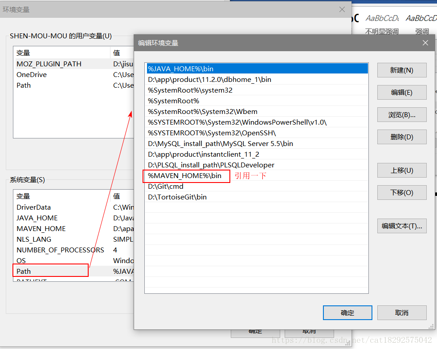
Task: Close the 环境变量 window
Action: click(x=342, y=9)
